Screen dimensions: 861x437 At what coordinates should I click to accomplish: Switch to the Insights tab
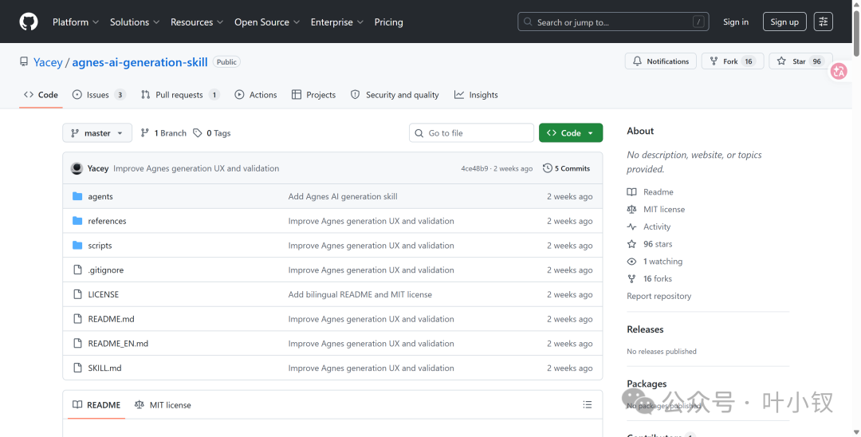click(476, 94)
